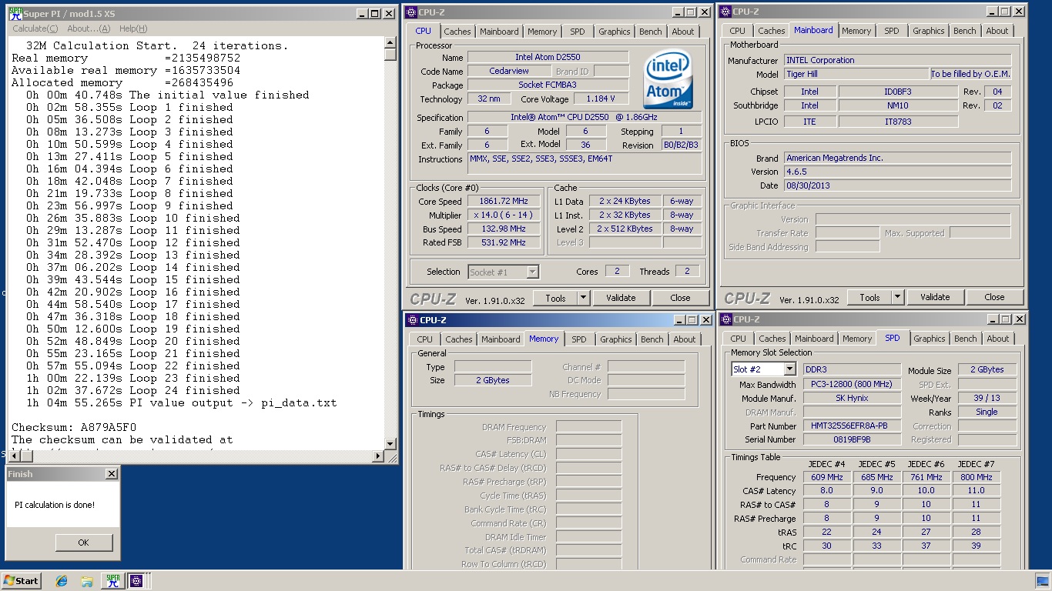Launch Internet Explorer from the taskbar
Image resolution: width=1052 pixels, height=591 pixels.
[x=62, y=581]
